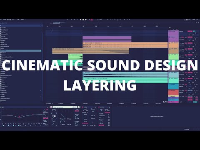Select the long orange audio clip
Screen dimensions: 200x150
(x=125, y=45)
